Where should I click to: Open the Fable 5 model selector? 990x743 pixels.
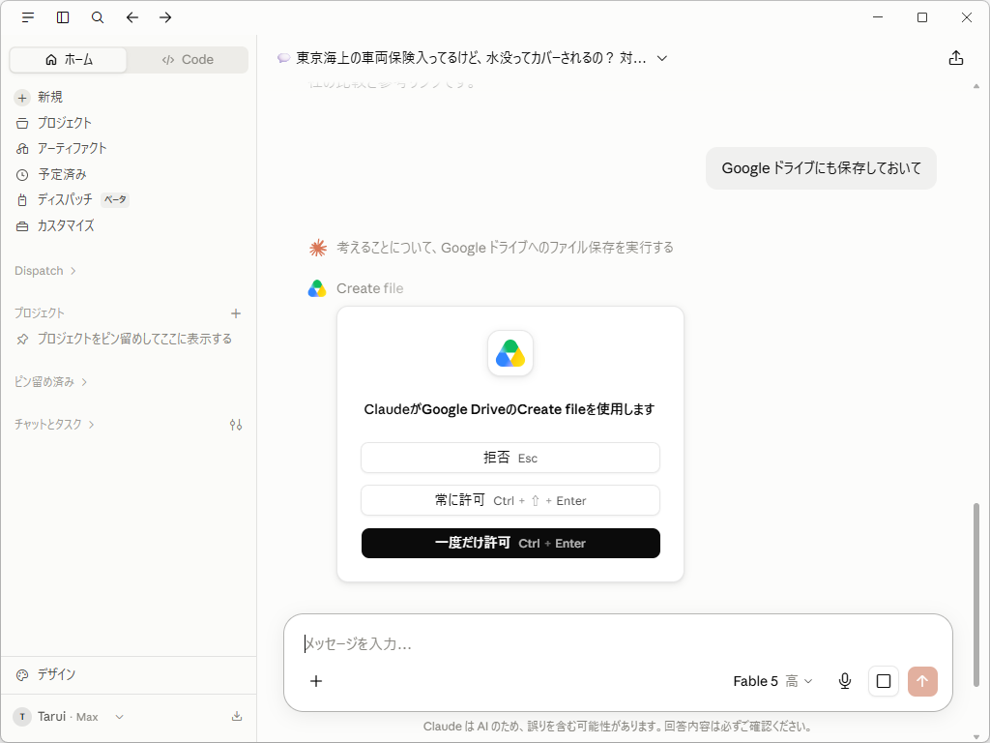click(x=772, y=681)
